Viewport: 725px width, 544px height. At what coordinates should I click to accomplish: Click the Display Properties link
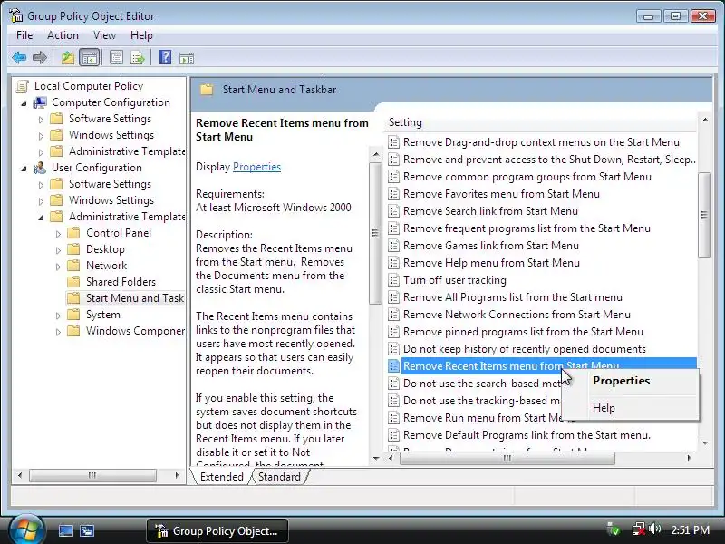[256, 167]
